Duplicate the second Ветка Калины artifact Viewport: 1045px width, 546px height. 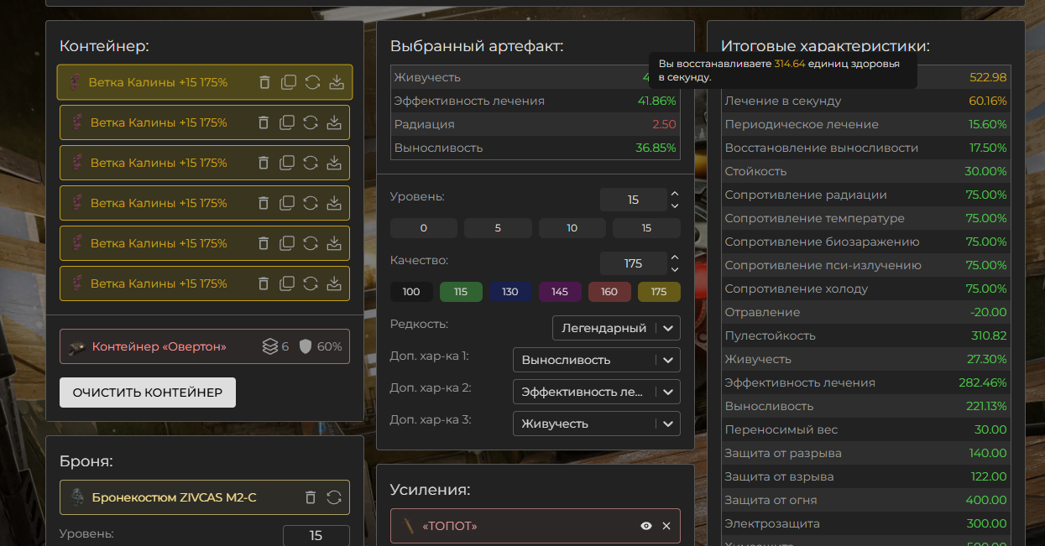287,122
